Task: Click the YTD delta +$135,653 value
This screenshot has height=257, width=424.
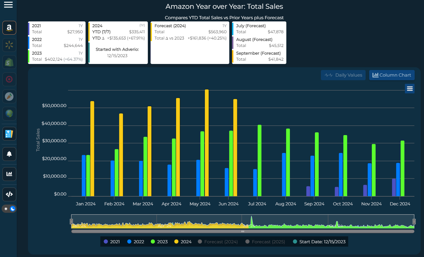Action: [116, 38]
